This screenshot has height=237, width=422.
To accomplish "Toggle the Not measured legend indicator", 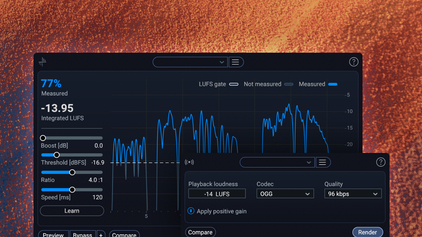I will (289, 84).
